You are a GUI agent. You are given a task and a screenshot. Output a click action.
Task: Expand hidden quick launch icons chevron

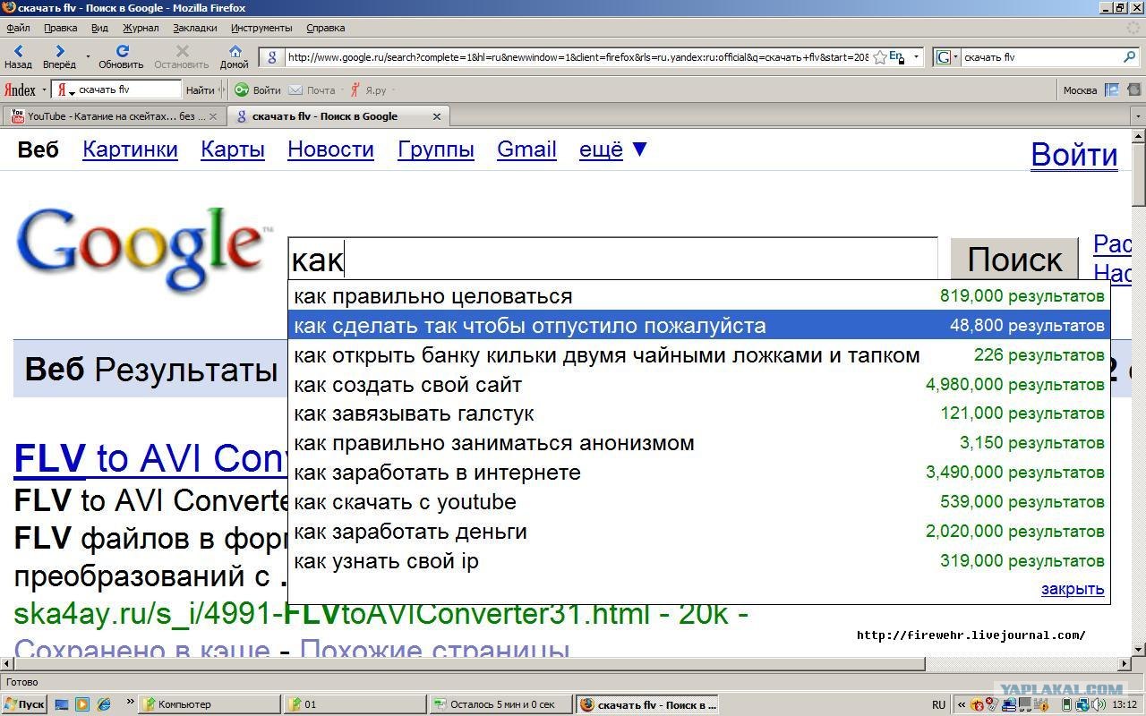coord(130,703)
